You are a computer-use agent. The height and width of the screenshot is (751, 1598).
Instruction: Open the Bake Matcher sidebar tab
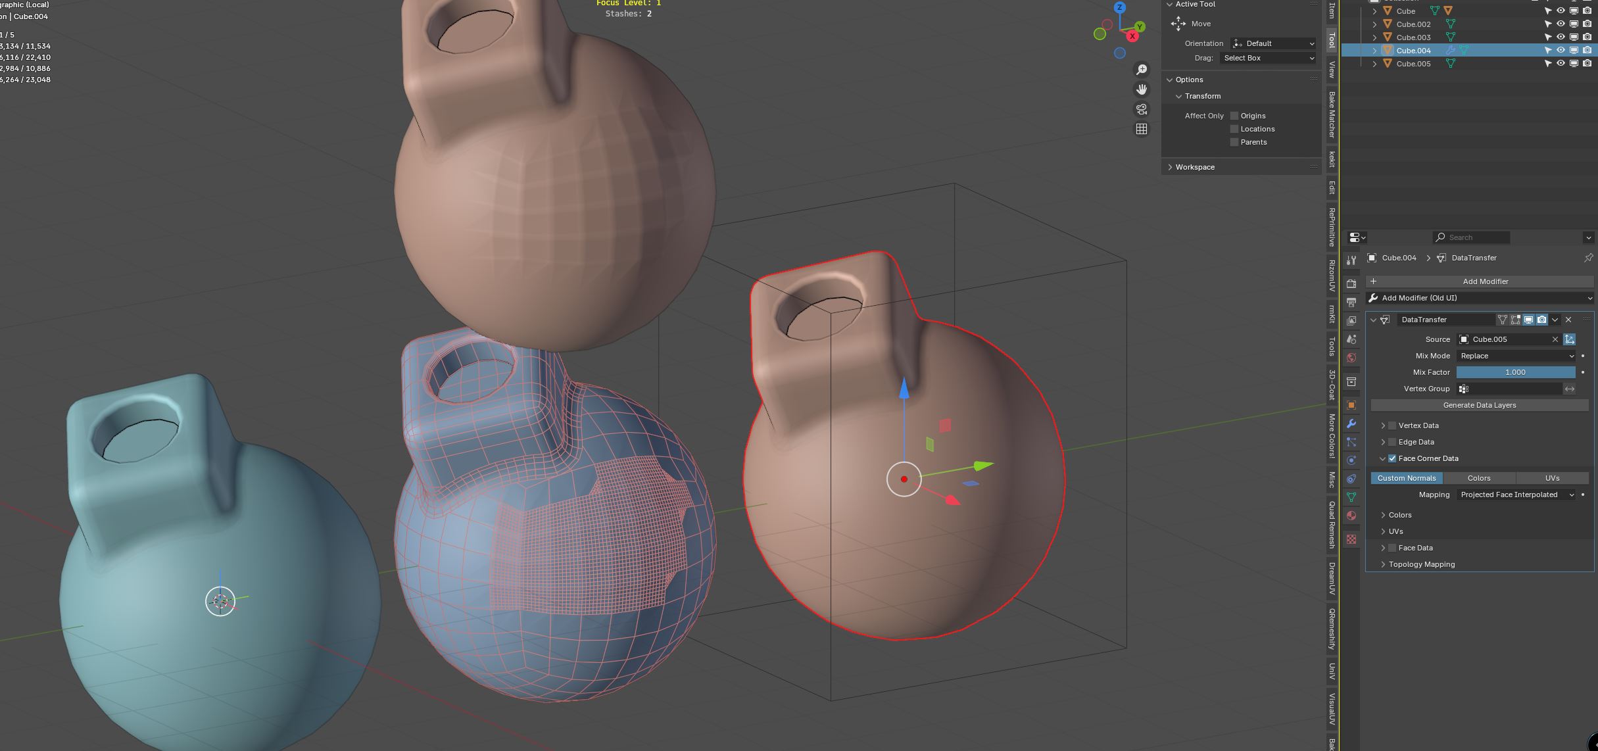[1332, 114]
